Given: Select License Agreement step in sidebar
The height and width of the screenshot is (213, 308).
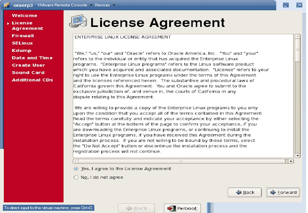Looking at the screenshot, I should [x=27, y=26].
